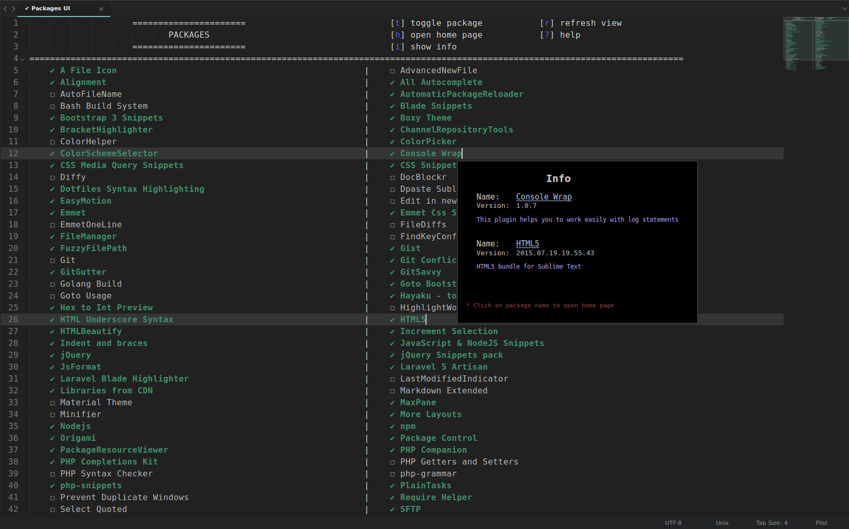Select the ColorPicker package
This screenshot has width=849, height=529.
pyautogui.click(x=428, y=142)
